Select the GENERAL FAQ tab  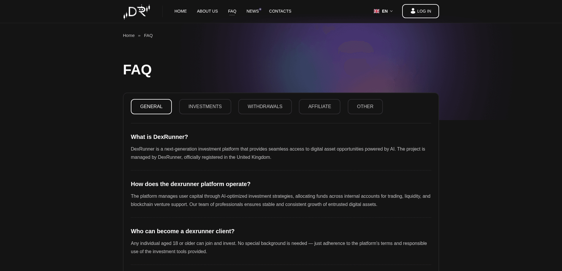[151, 107]
